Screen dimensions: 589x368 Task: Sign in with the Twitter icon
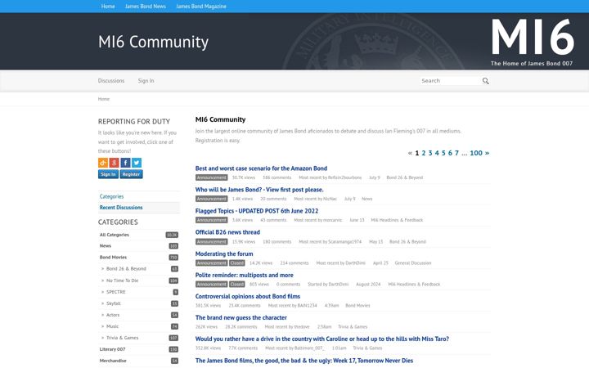click(x=137, y=163)
